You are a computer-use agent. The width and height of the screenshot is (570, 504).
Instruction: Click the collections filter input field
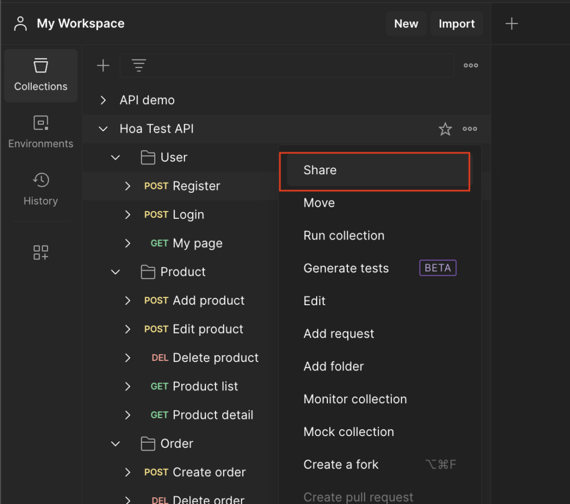pos(287,66)
